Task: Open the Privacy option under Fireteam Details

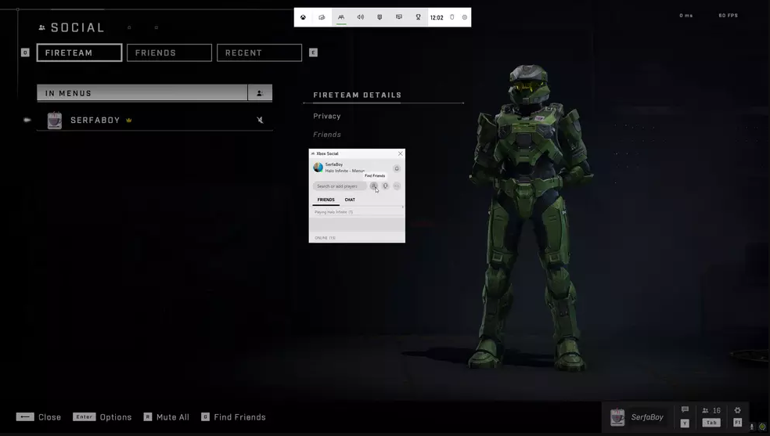Action: 327,116
